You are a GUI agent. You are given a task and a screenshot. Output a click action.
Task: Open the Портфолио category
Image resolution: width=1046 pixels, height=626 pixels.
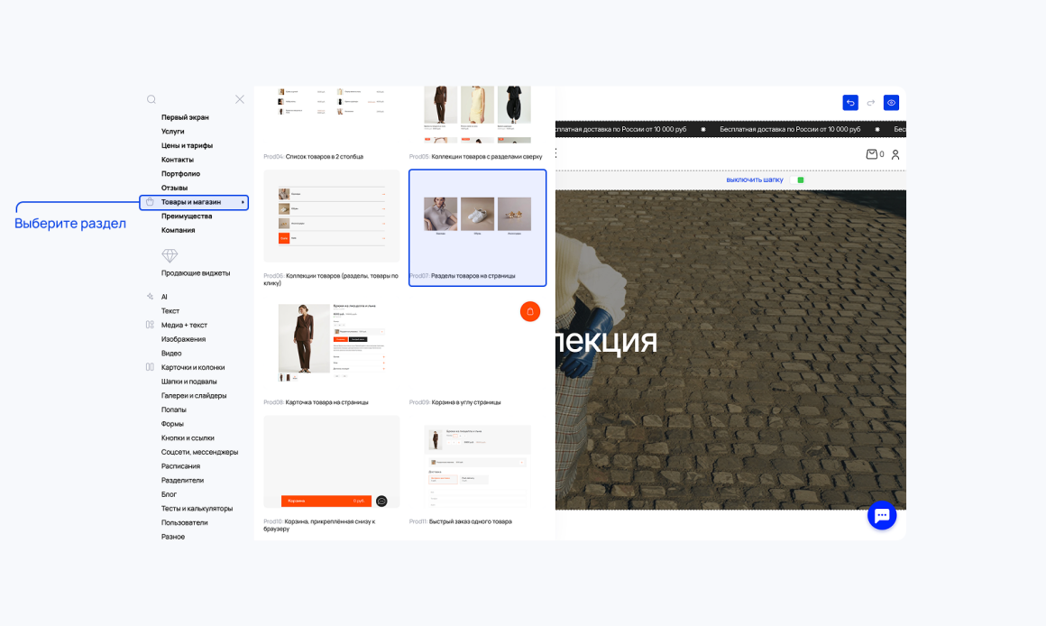point(180,173)
